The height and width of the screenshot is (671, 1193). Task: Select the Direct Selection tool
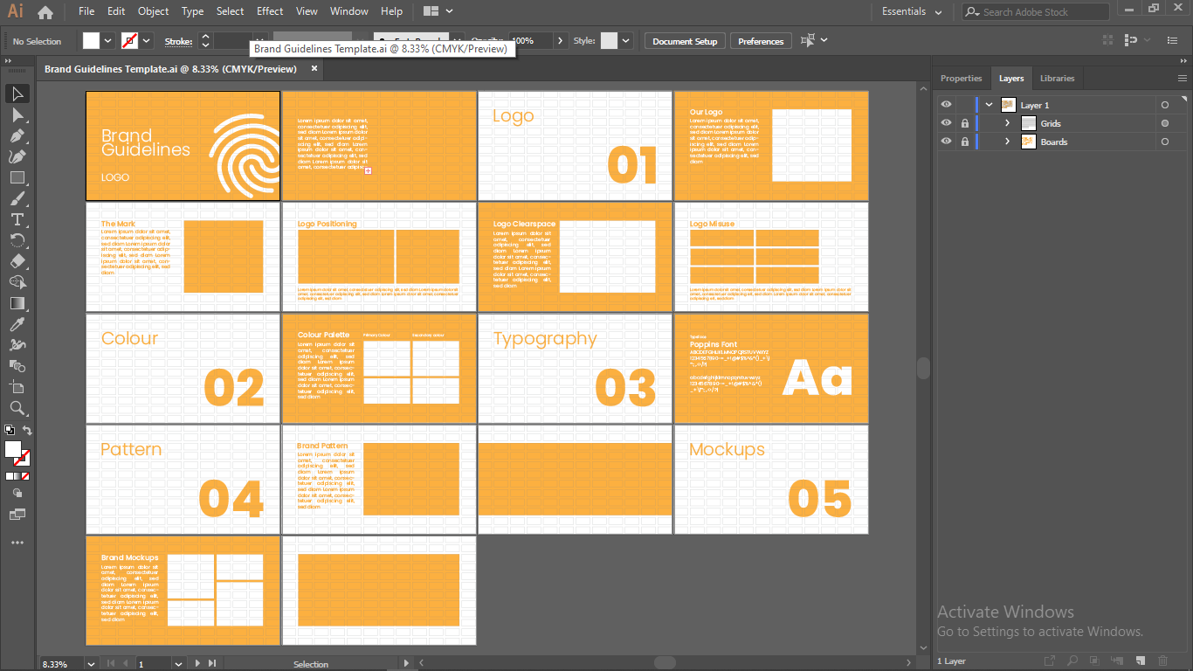(x=17, y=114)
